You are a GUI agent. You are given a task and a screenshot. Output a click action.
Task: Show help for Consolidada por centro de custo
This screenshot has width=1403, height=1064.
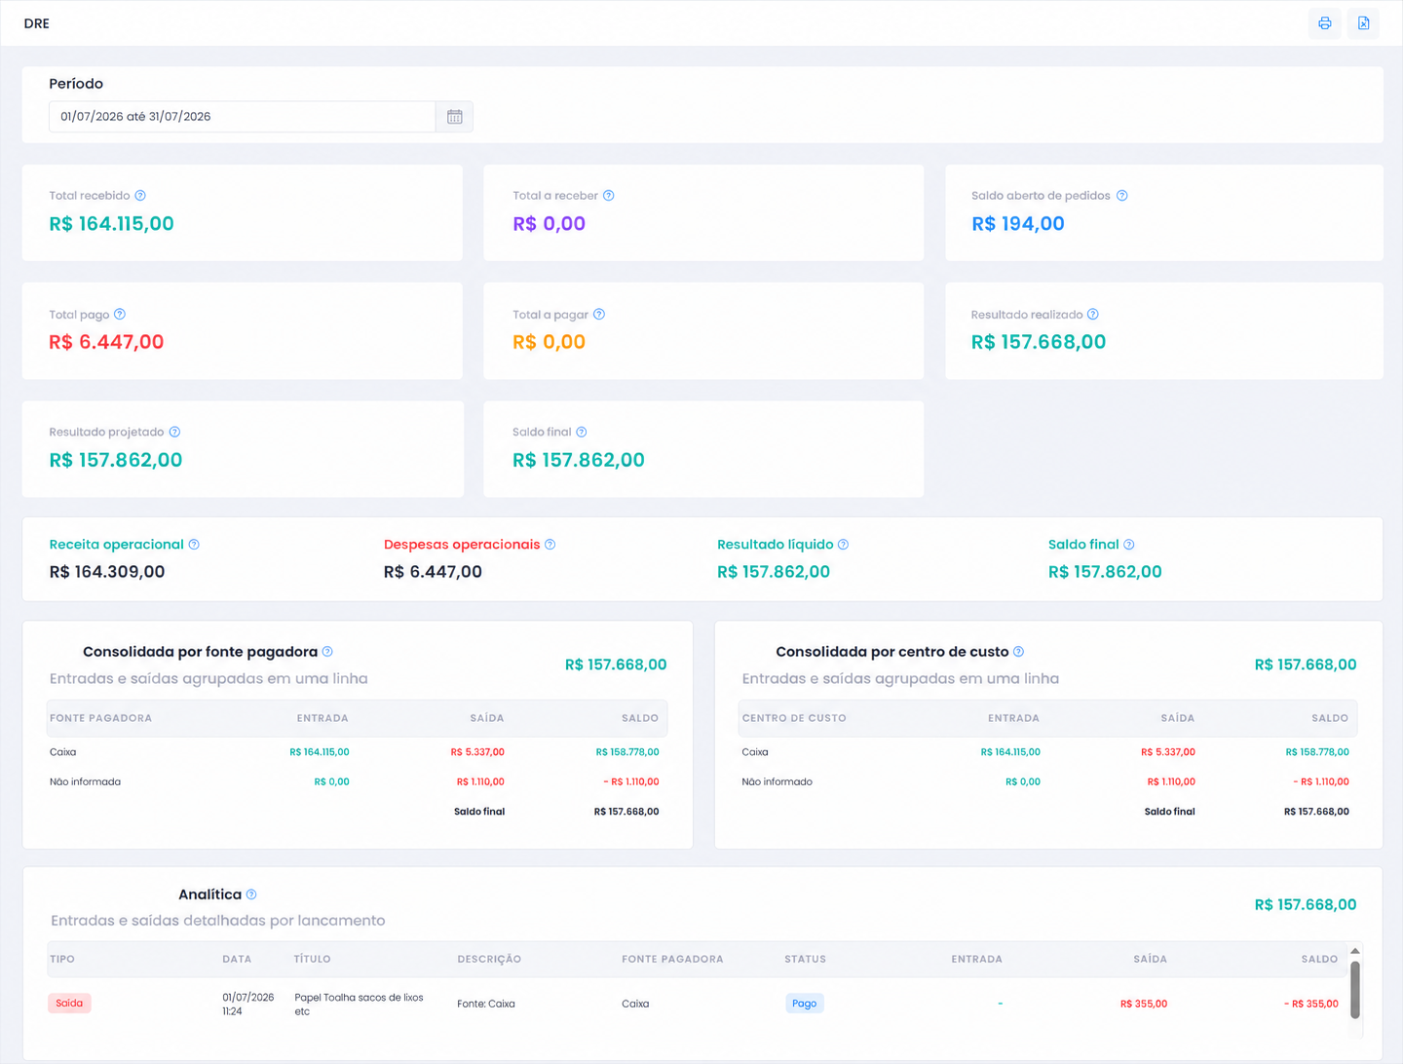(x=1018, y=652)
